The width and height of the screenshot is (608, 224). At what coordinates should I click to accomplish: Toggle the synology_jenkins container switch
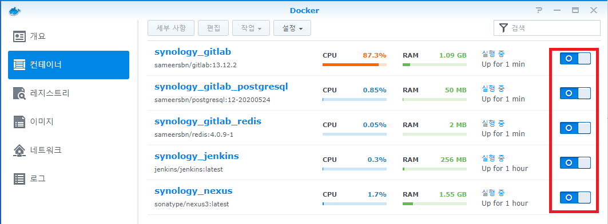coord(575,162)
